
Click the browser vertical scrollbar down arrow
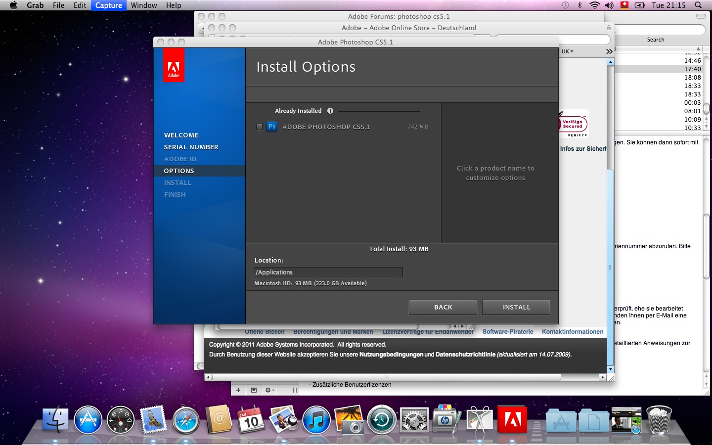coord(611,369)
